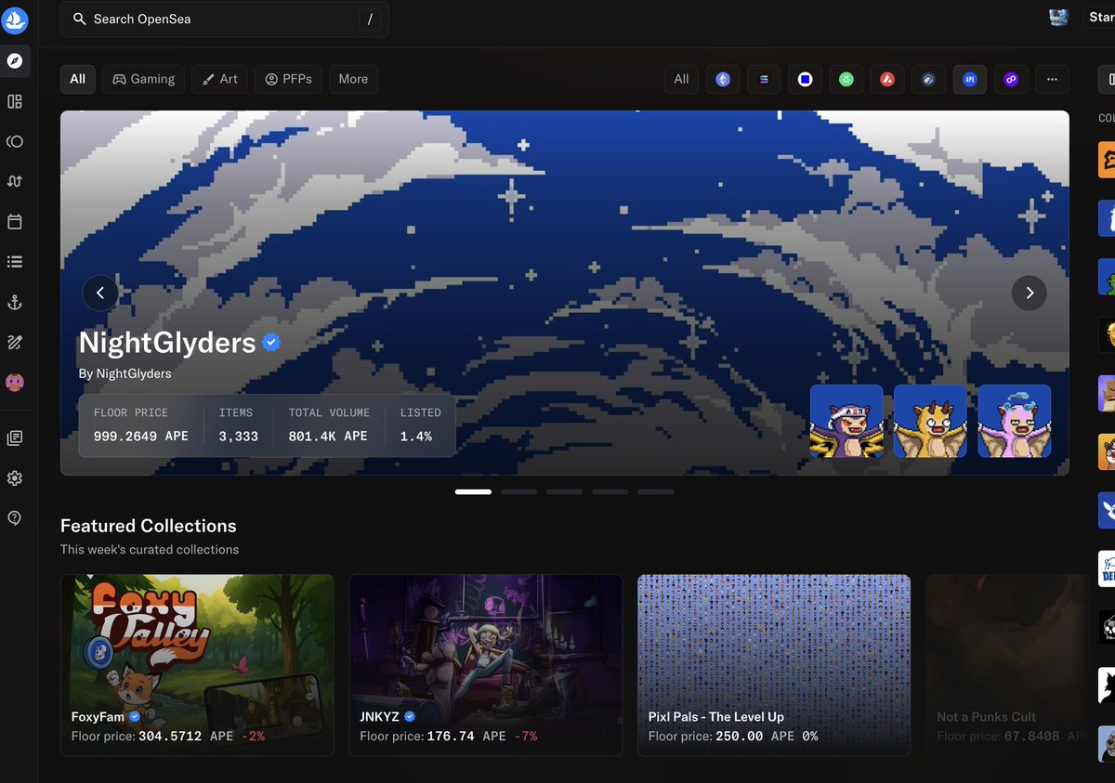Filter by Solana chain icon
The width and height of the screenshot is (1115, 783).
coord(764,79)
